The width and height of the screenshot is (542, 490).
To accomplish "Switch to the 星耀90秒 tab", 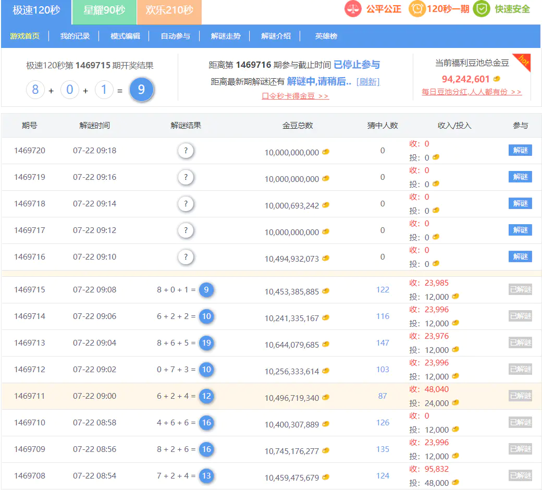I will click(x=104, y=10).
